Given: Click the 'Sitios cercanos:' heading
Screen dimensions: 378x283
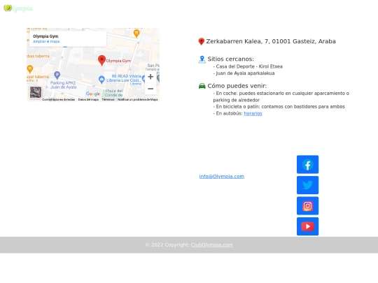Looking at the screenshot, I should coord(231,59).
